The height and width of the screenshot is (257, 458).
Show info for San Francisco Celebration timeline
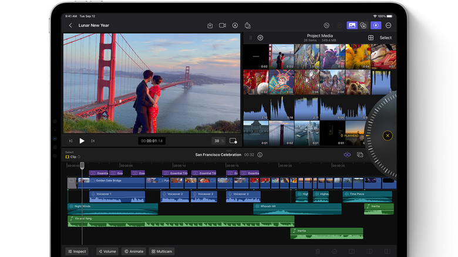tap(260, 155)
